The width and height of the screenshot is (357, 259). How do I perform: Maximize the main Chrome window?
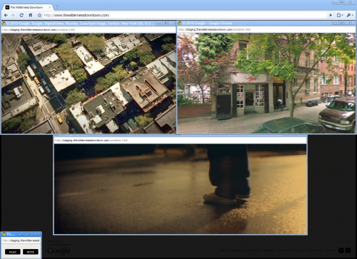click(x=342, y=2)
